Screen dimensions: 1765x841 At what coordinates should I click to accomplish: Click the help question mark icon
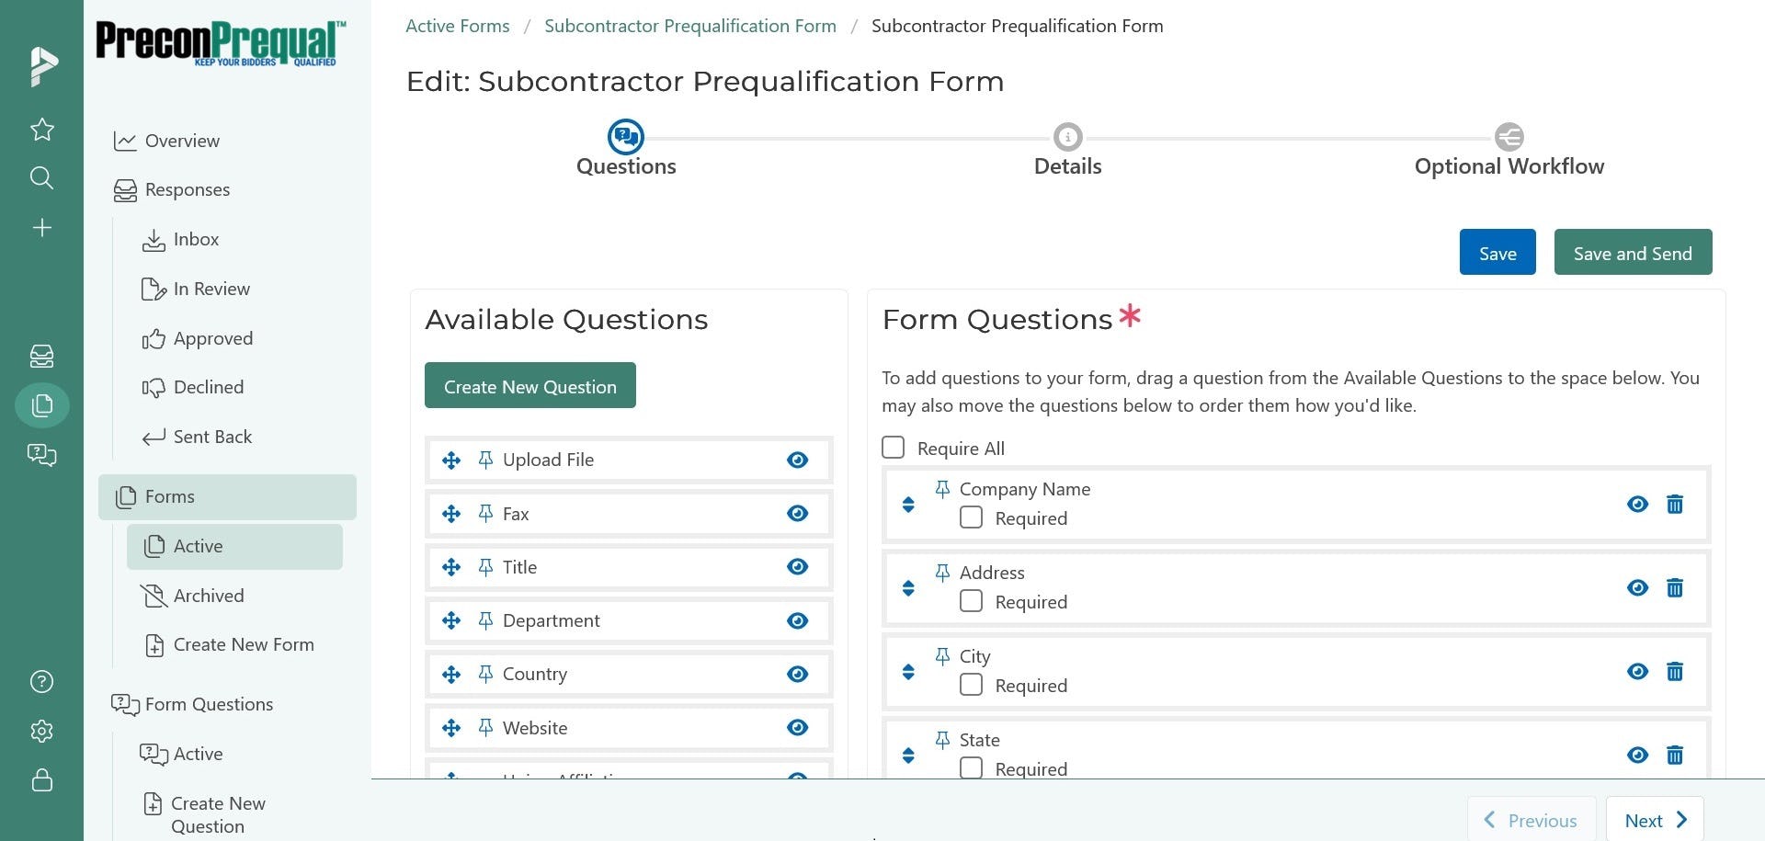(x=41, y=682)
